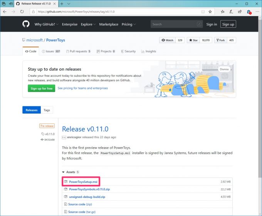Go back using browser back arrow
The image size is (262, 216).
pyautogui.click(x=5, y=12)
